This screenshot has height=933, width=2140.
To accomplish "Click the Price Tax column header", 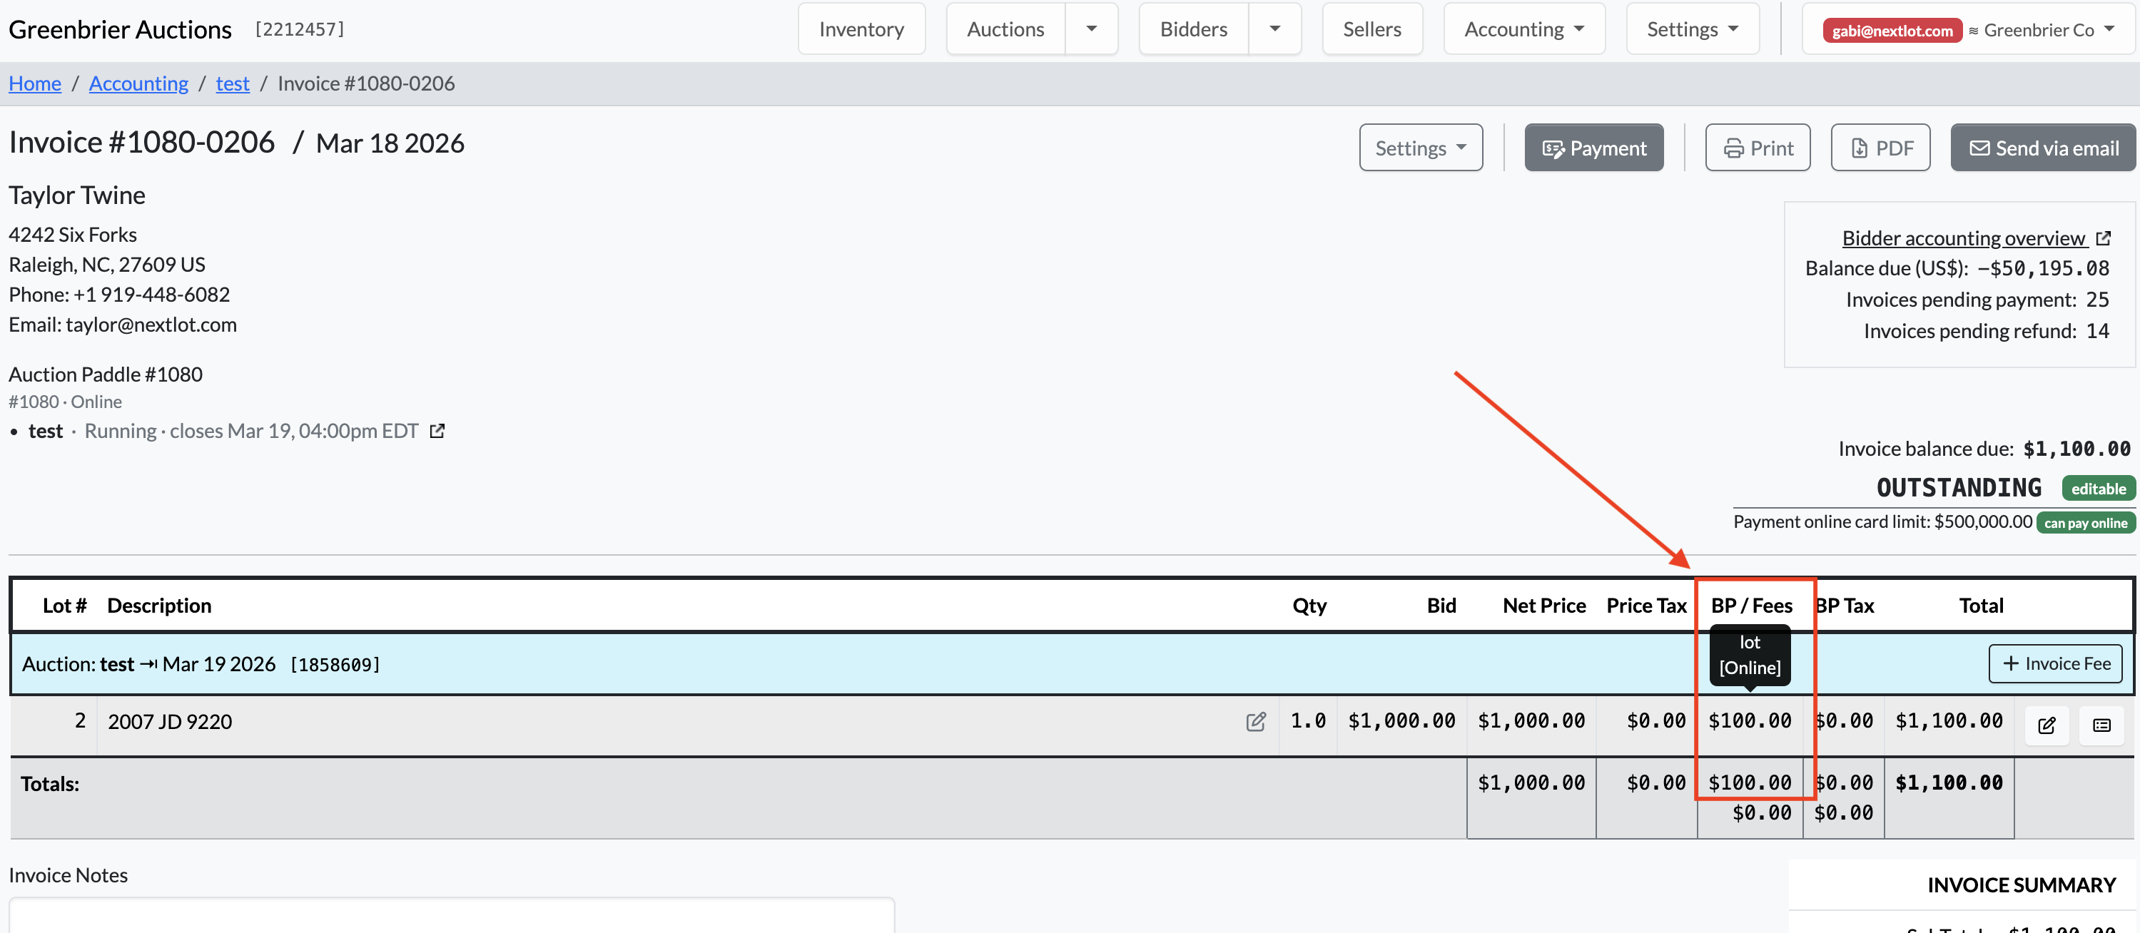I will point(1645,605).
